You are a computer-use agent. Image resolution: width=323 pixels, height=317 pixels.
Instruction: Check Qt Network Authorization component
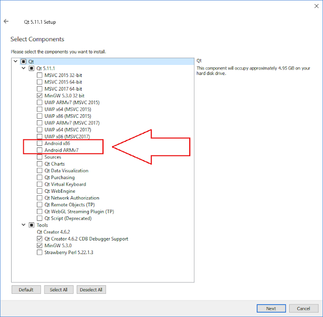coord(39,198)
